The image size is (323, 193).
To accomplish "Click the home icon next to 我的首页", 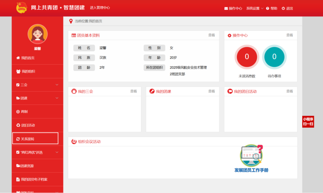I will click(18, 58).
